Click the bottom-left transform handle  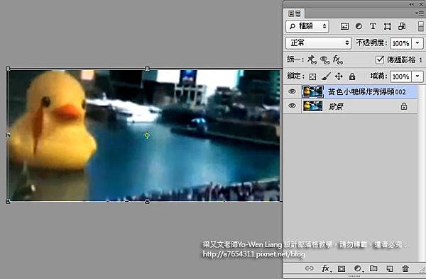(x=8, y=202)
